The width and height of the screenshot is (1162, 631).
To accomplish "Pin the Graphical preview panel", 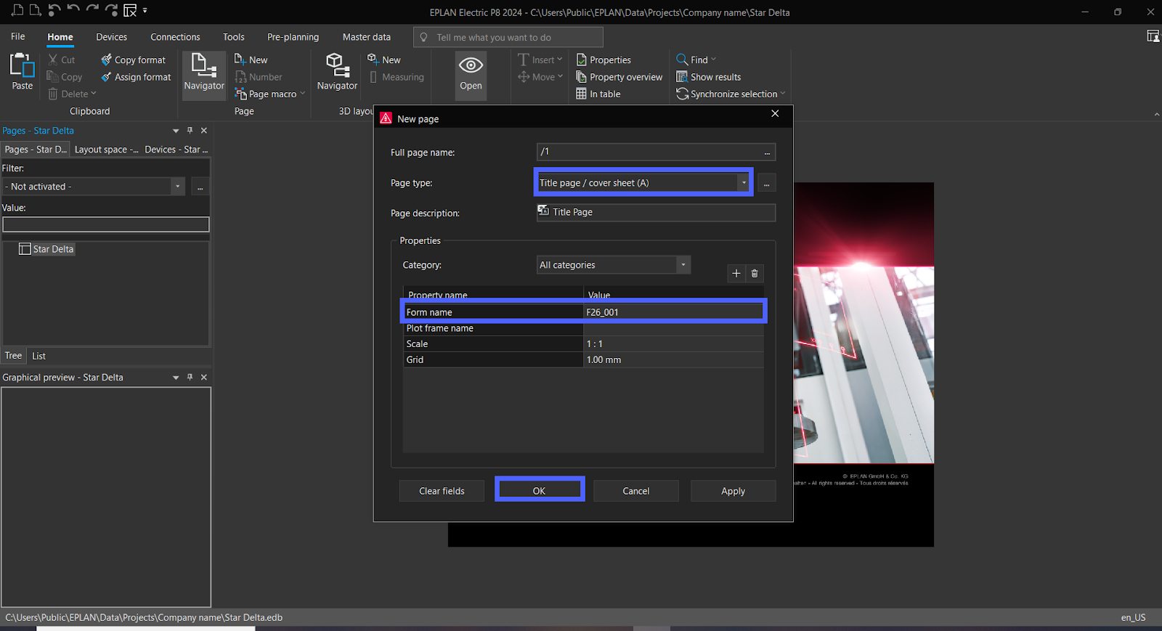I will click(x=190, y=378).
